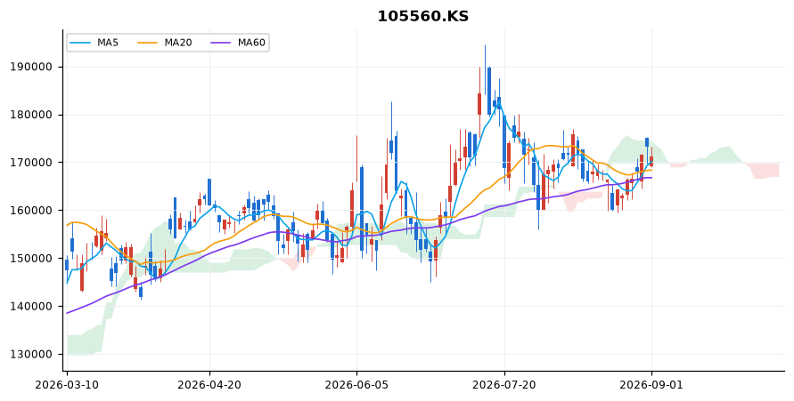Click the blue MA5 legend line sample
Viewport: 794px width, 401px height.
[80, 43]
